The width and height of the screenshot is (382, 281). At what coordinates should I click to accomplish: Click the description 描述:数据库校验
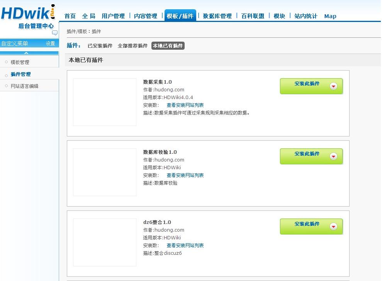coord(160,183)
